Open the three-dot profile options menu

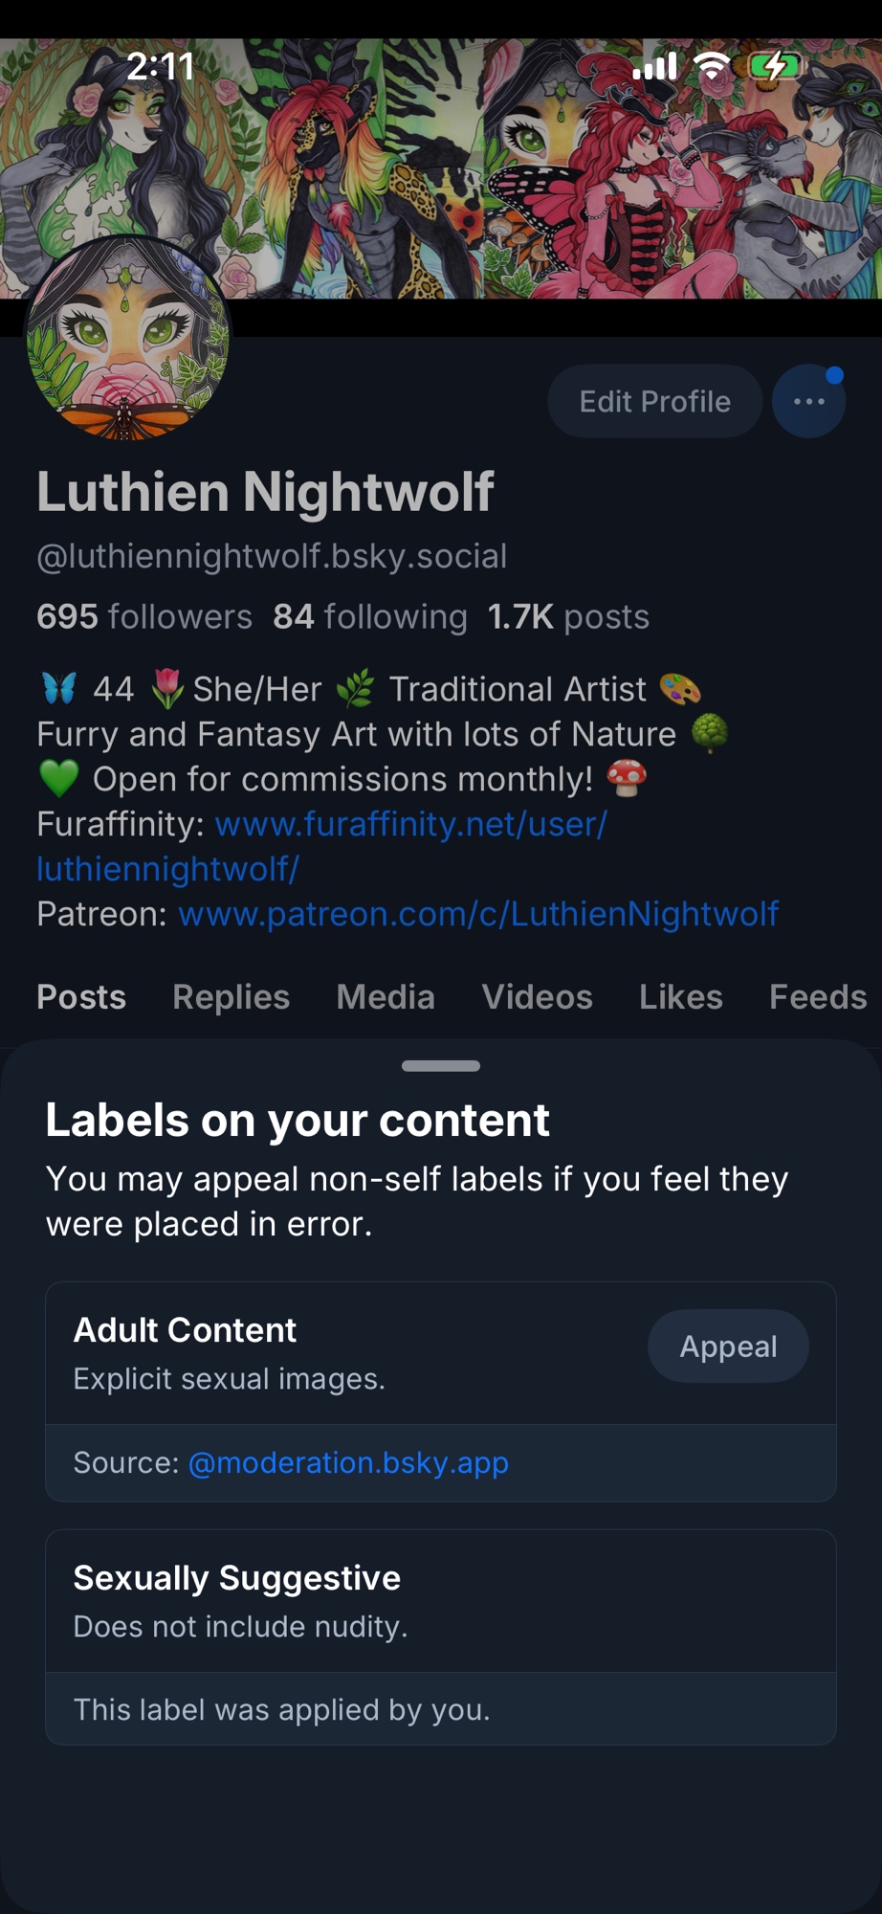(808, 402)
